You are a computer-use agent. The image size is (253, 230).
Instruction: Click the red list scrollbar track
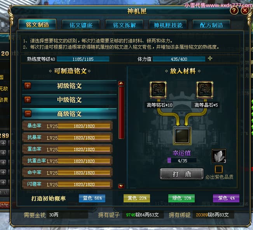[x=121, y=112]
